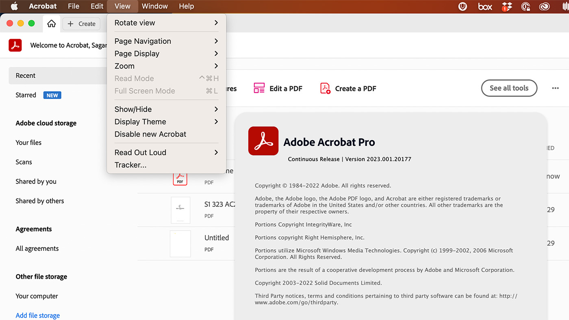Image resolution: width=569 pixels, height=320 pixels.
Task: Click the Creative Cloud menu bar icon
Action: pos(544,6)
